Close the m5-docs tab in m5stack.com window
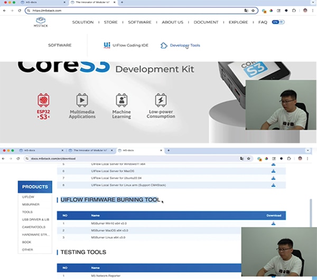The height and width of the screenshot is (280, 317). (64, 2)
